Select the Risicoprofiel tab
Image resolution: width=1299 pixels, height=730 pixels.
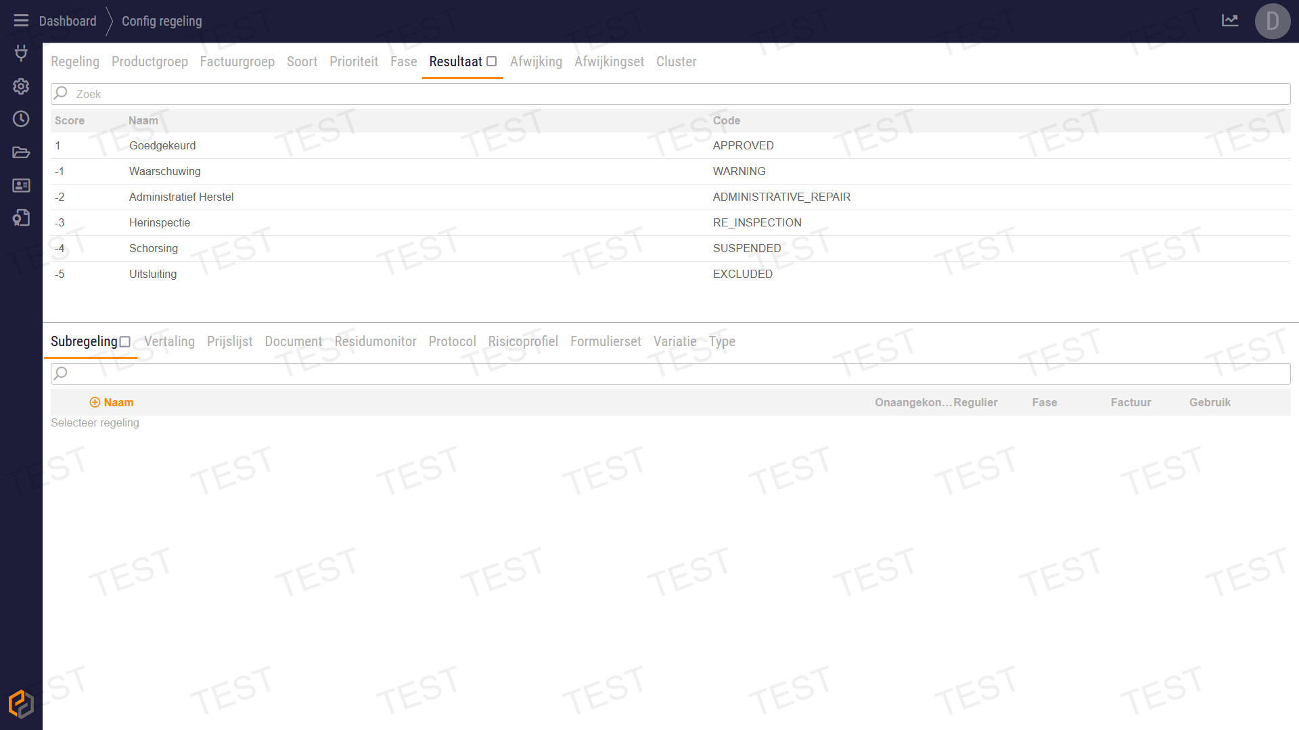[522, 341]
